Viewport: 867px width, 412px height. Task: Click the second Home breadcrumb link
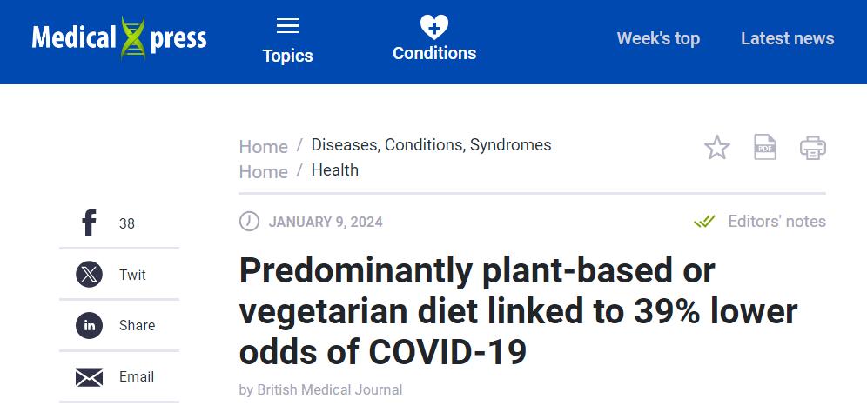(x=263, y=172)
